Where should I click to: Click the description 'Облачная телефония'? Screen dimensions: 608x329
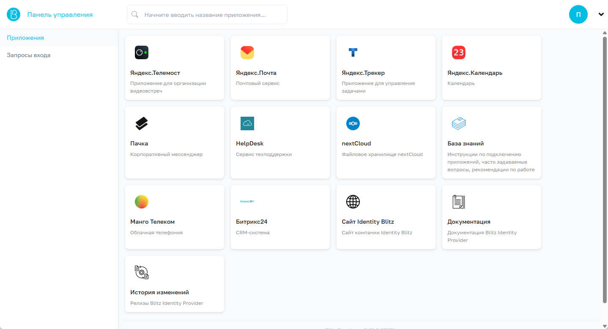tap(156, 233)
